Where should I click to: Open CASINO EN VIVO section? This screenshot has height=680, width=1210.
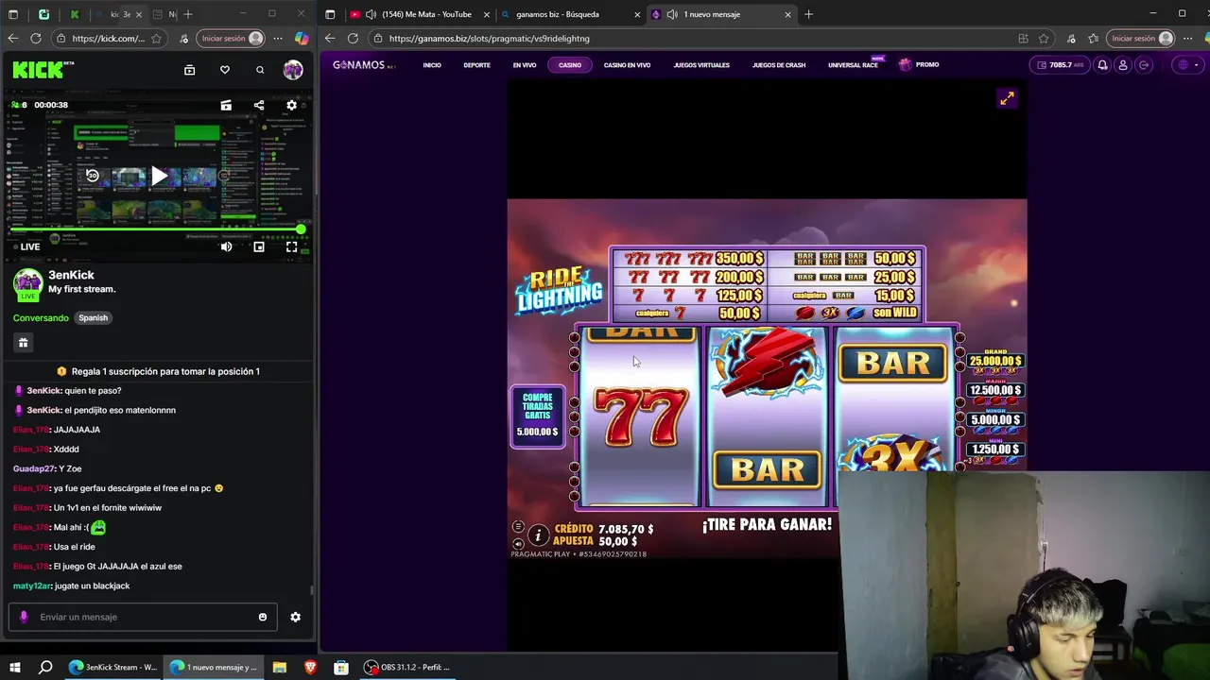(x=627, y=65)
